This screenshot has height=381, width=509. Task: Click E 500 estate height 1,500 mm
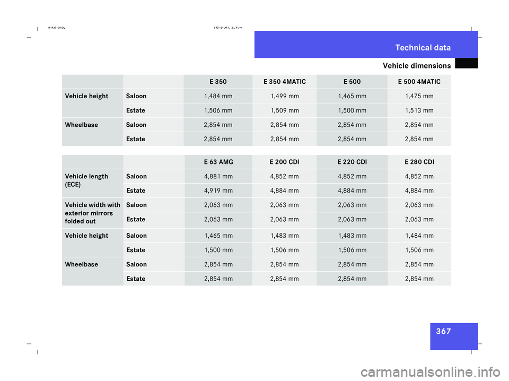click(x=352, y=110)
